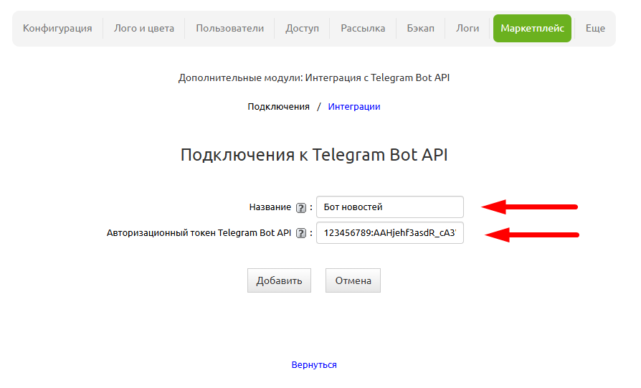Open the Рассылка tab

point(363,28)
